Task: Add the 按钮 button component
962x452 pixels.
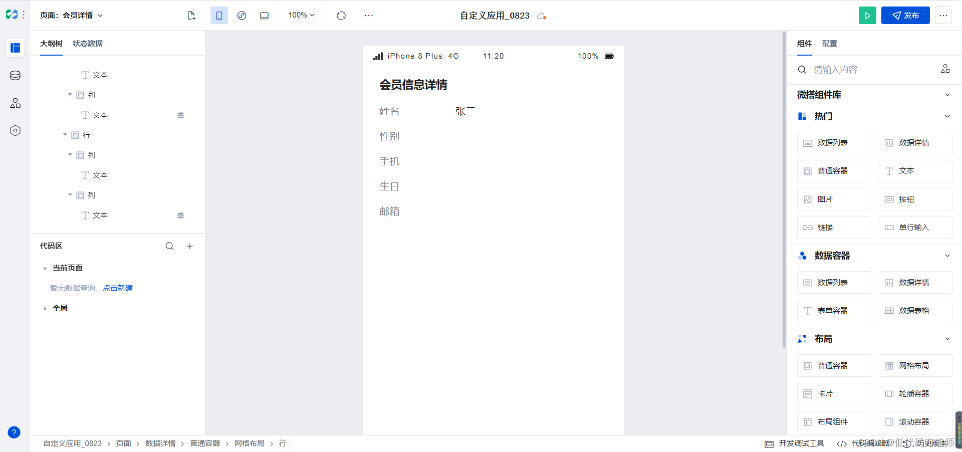Action: pos(915,199)
